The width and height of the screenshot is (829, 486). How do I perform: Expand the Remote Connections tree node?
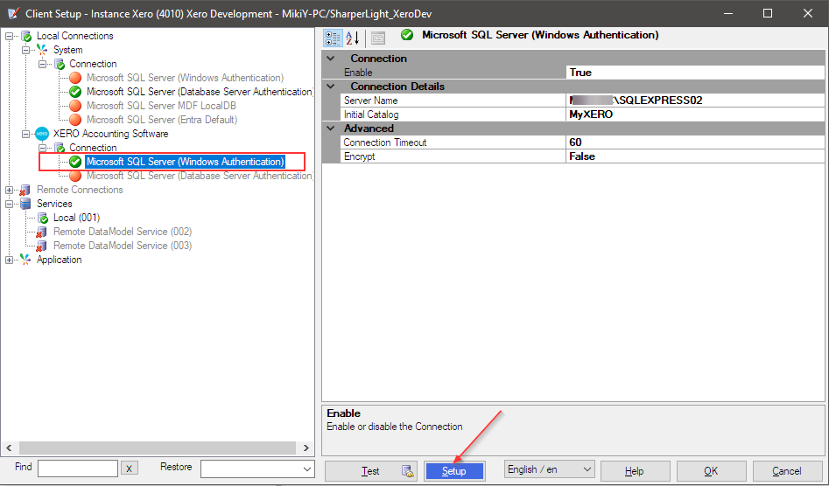9,190
